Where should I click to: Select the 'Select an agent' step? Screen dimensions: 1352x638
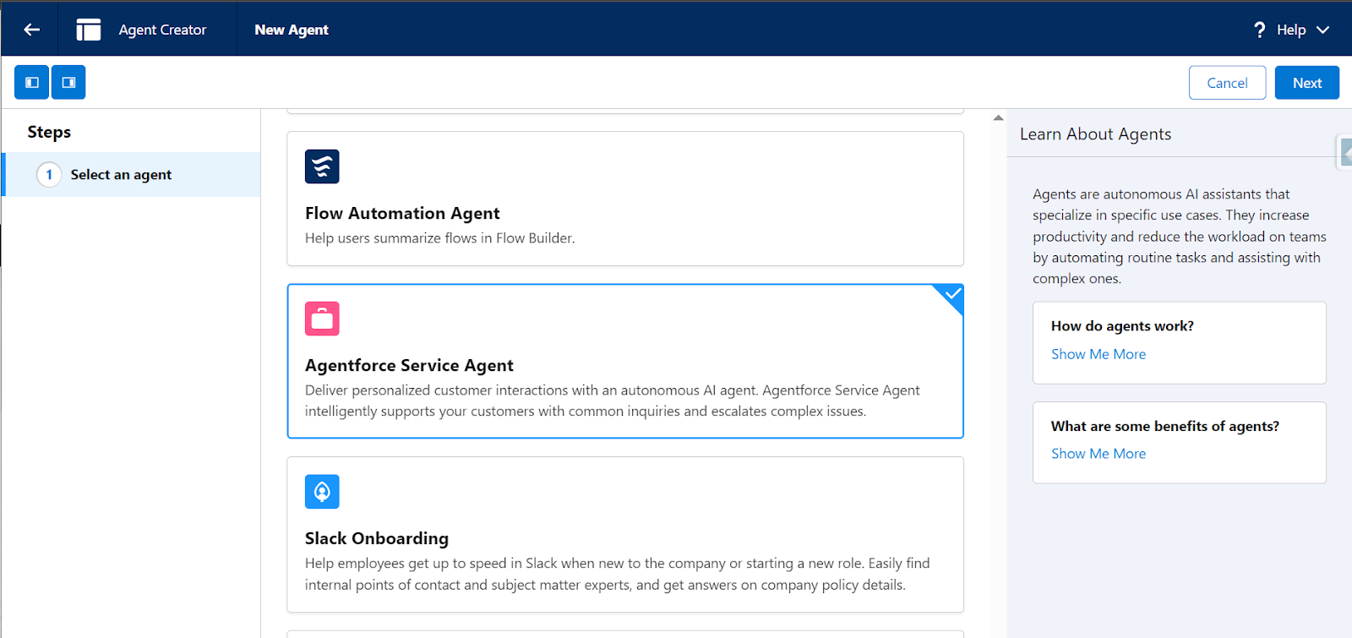(121, 175)
